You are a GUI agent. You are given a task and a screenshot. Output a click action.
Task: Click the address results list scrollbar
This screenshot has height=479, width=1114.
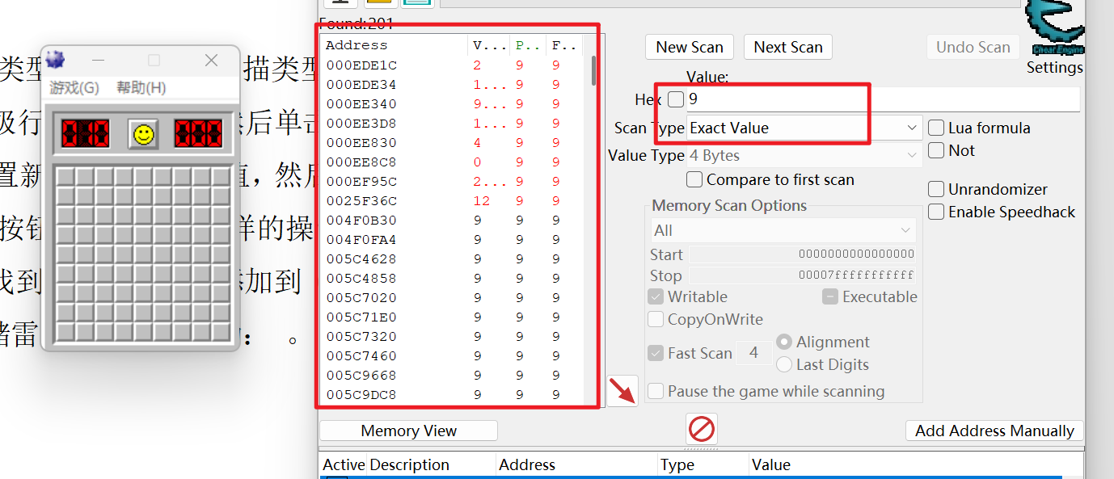(x=594, y=218)
